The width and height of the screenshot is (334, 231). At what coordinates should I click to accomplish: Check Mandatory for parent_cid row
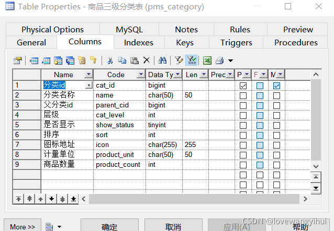(276, 105)
